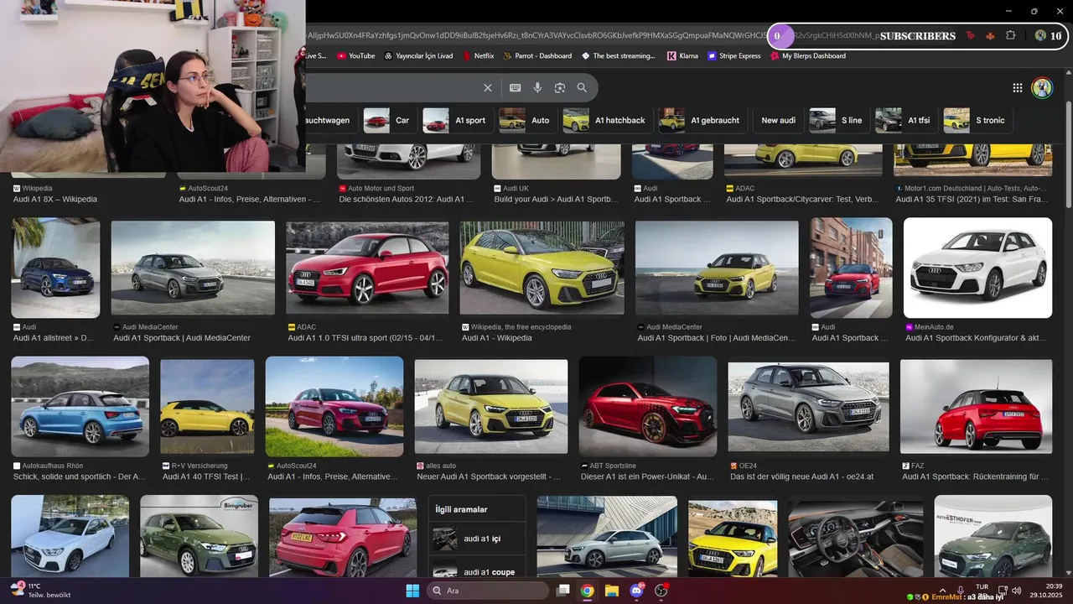Open The best streaming... bookmark
Viewport: 1073px width, 604px height.
pyautogui.click(x=619, y=56)
